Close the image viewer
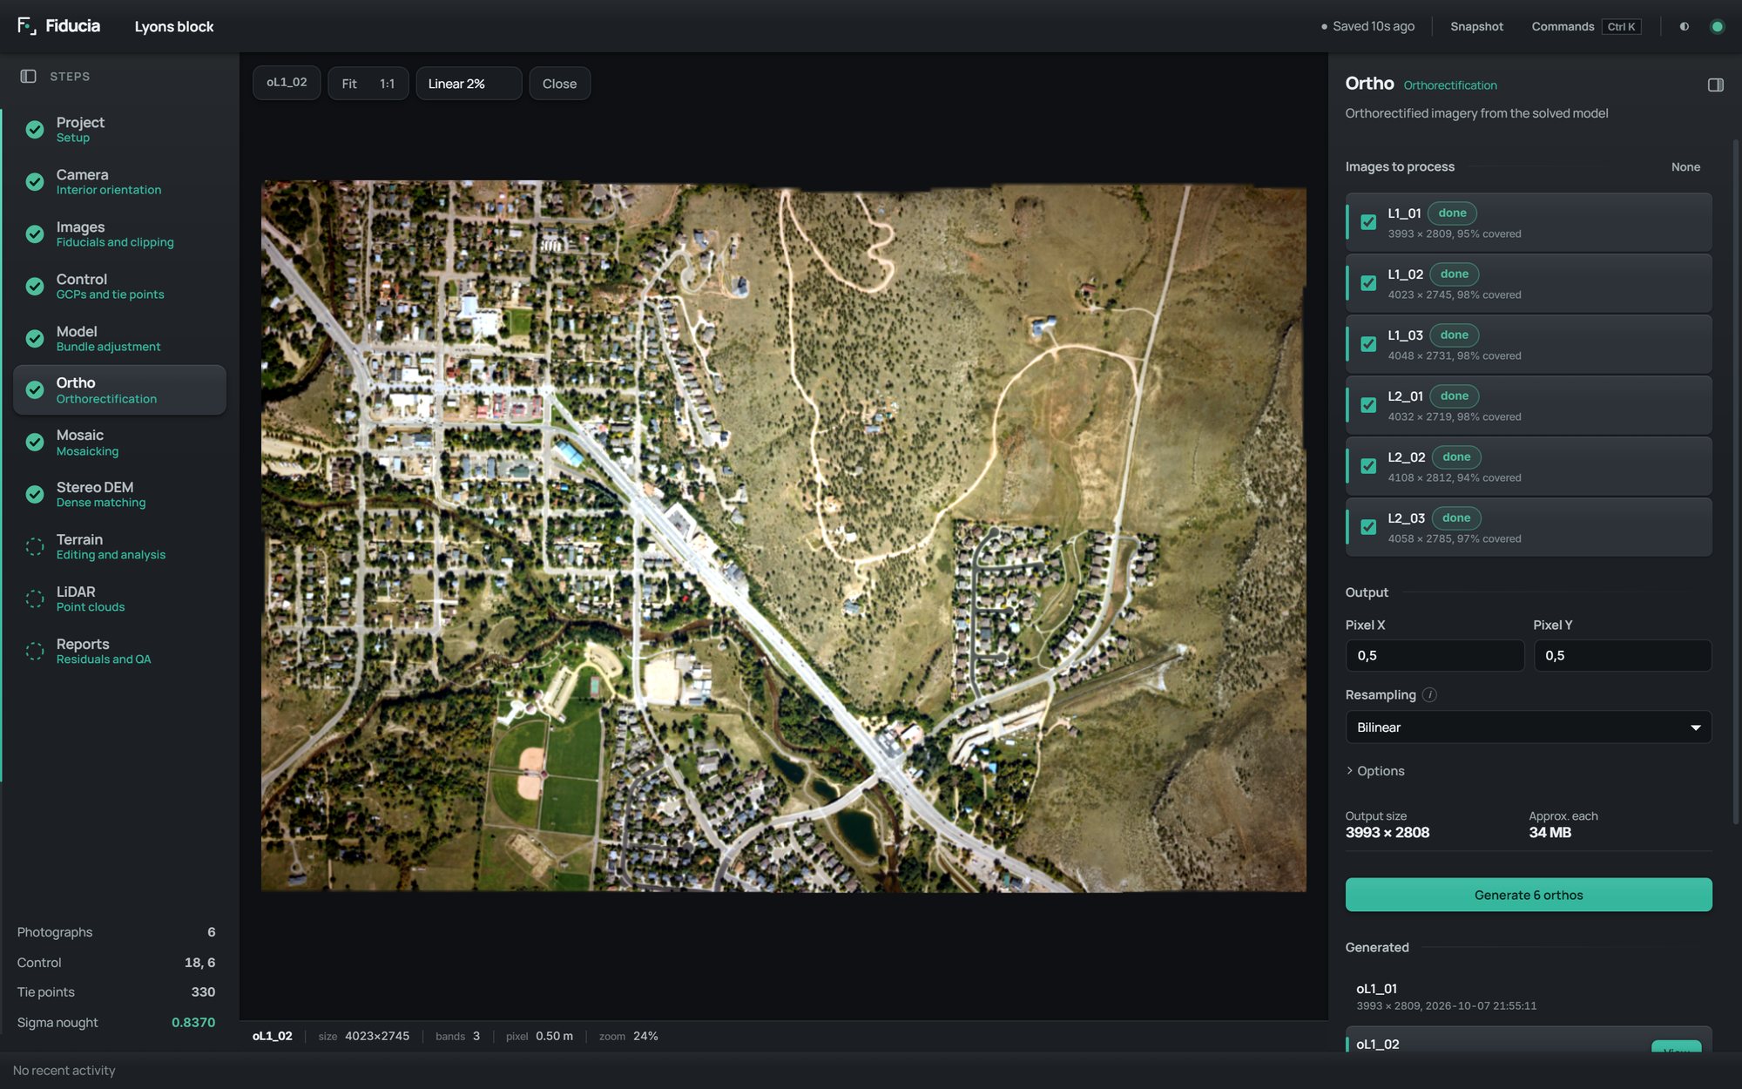The width and height of the screenshot is (1742, 1089). [559, 84]
